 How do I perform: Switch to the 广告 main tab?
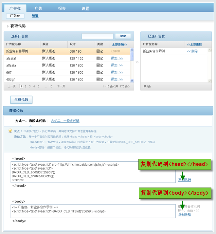click(38, 9)
